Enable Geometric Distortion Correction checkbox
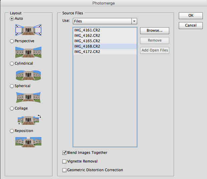207x179 pixels. (64, 170)
